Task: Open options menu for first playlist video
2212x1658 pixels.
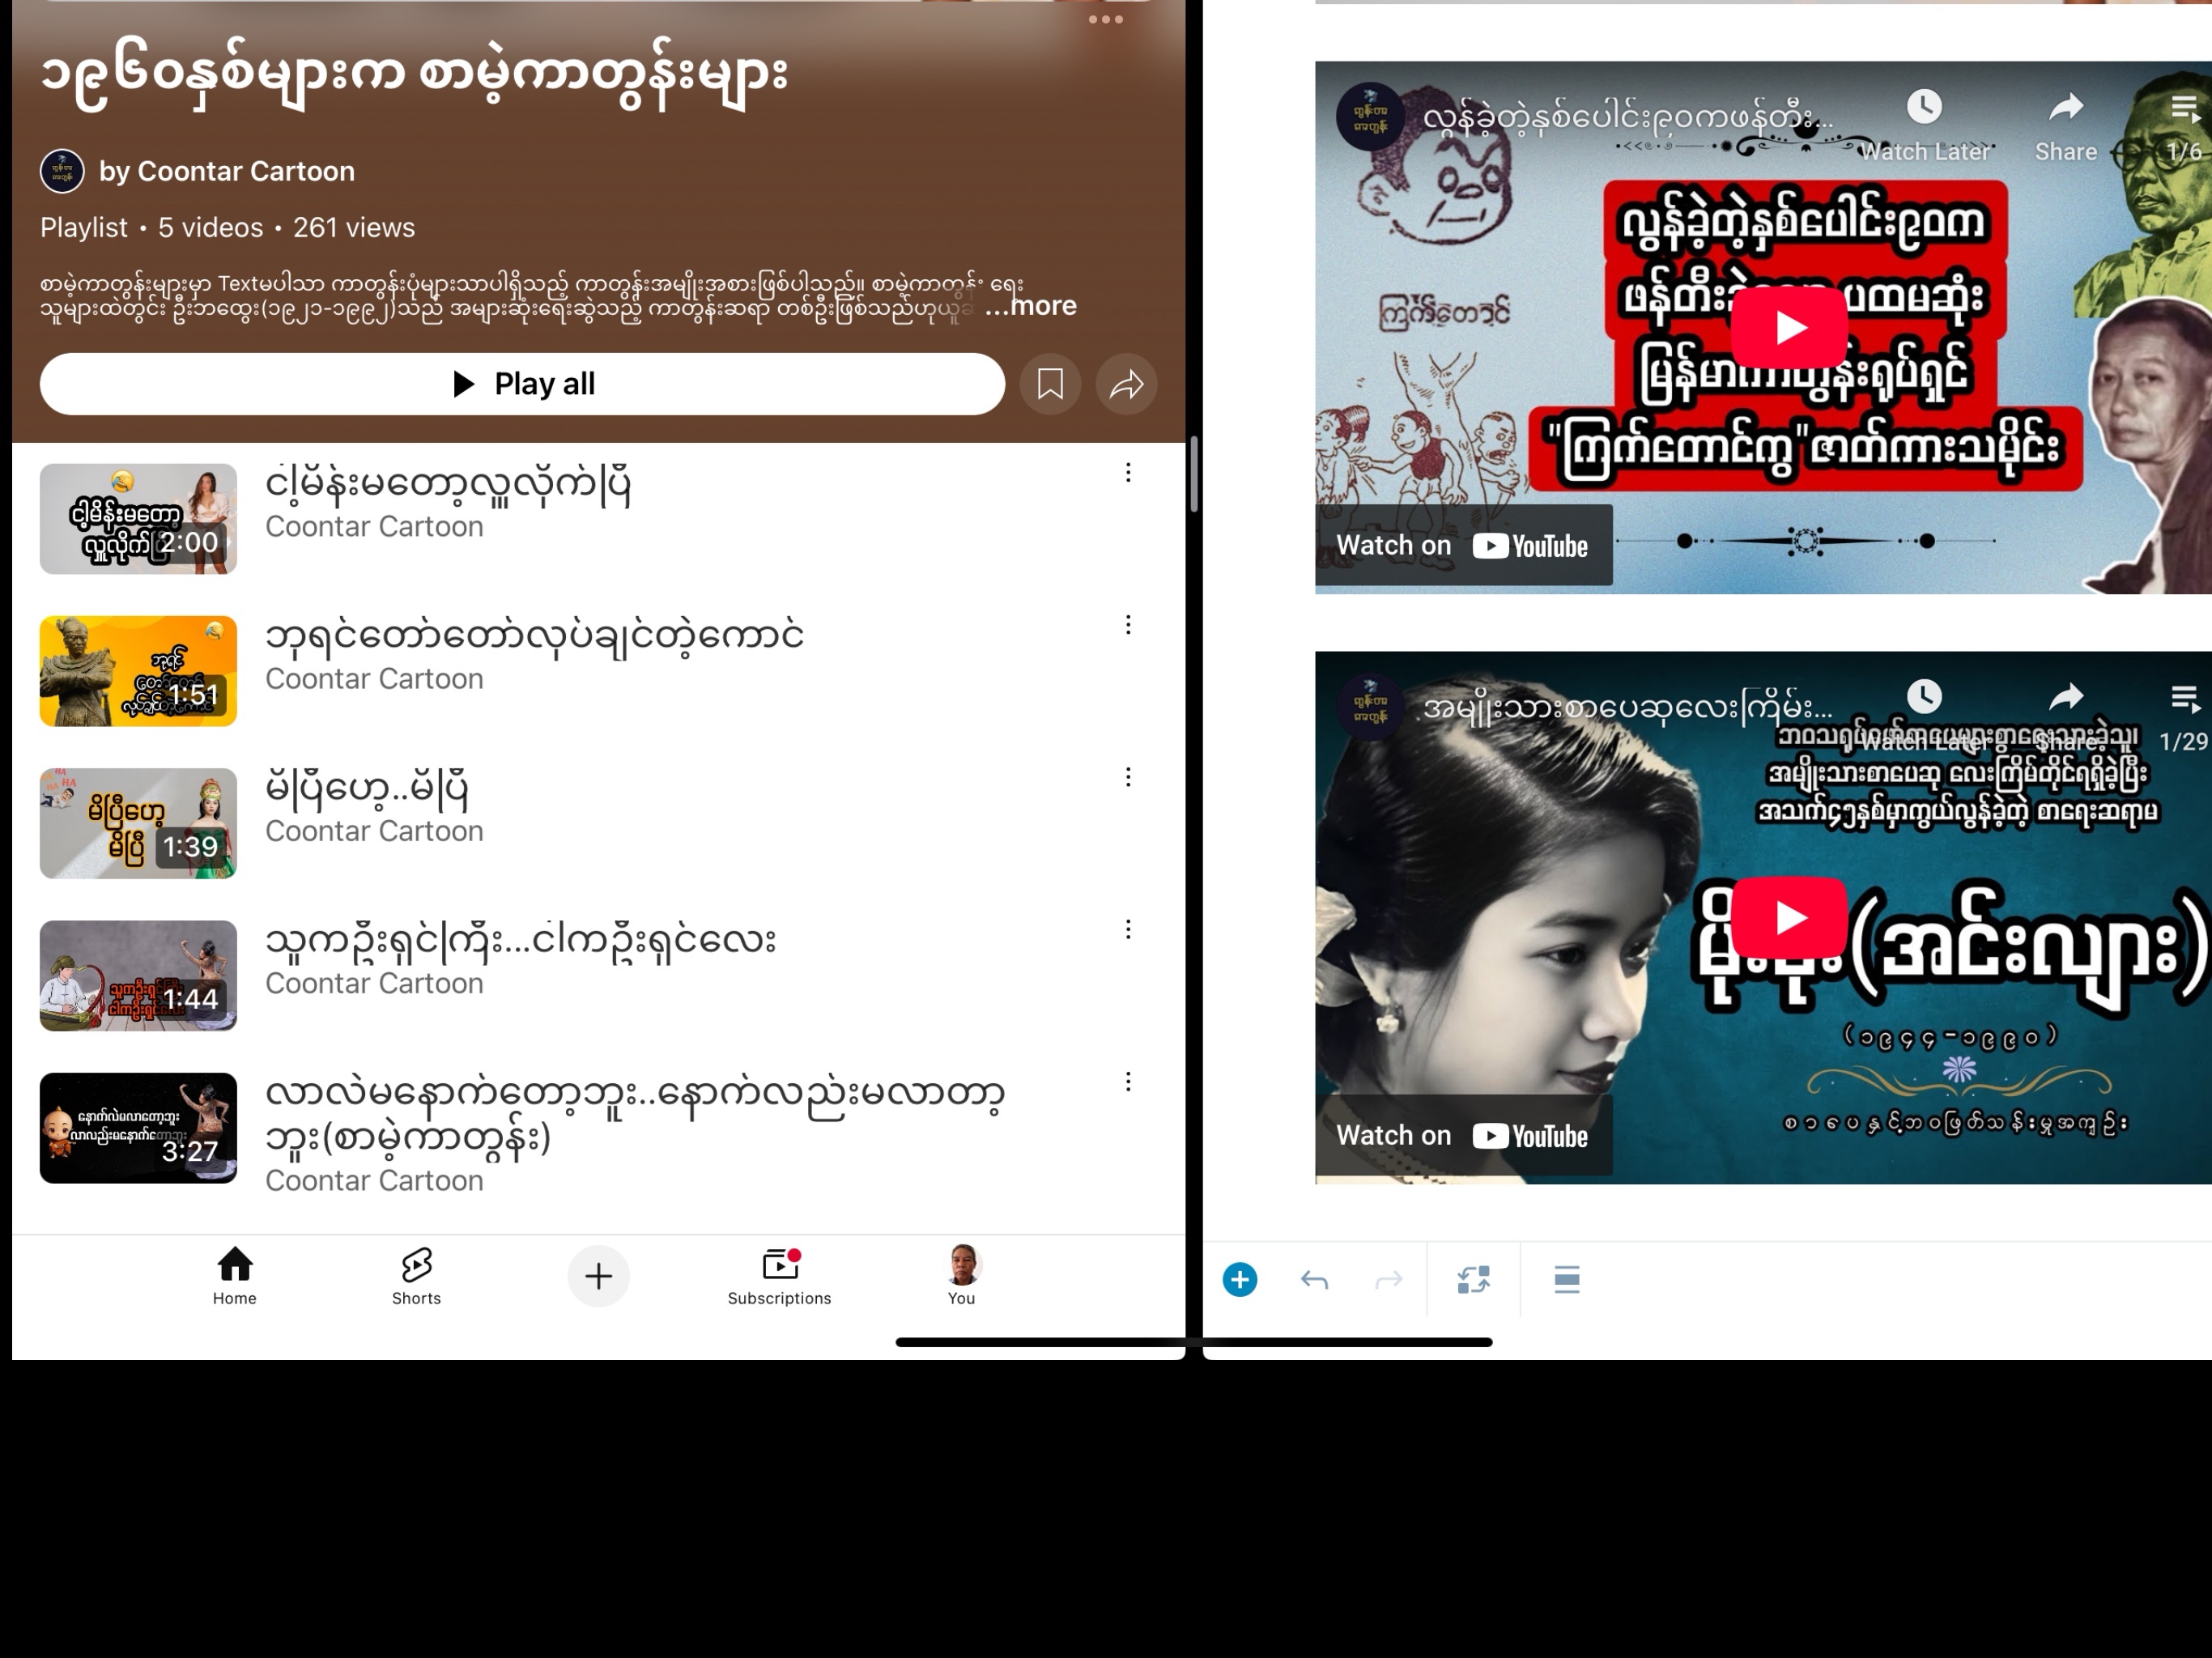Action: click(1128, 473)
